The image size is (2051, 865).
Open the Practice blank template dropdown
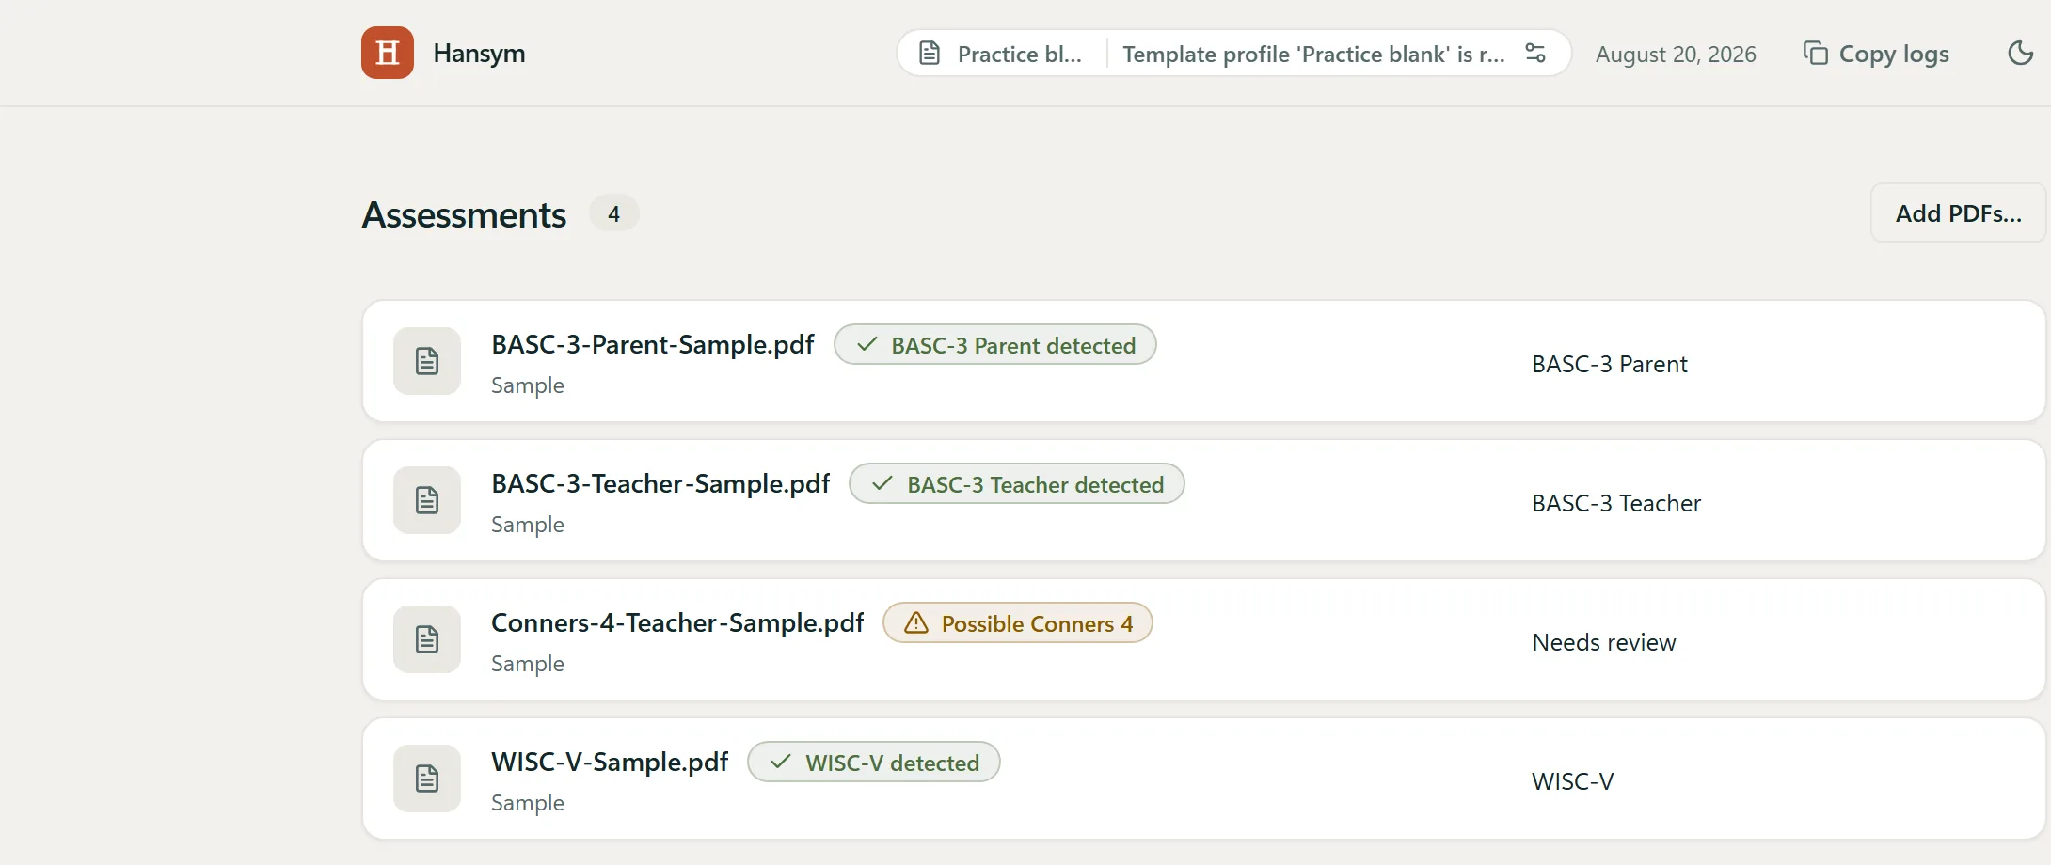[1003, 54]
